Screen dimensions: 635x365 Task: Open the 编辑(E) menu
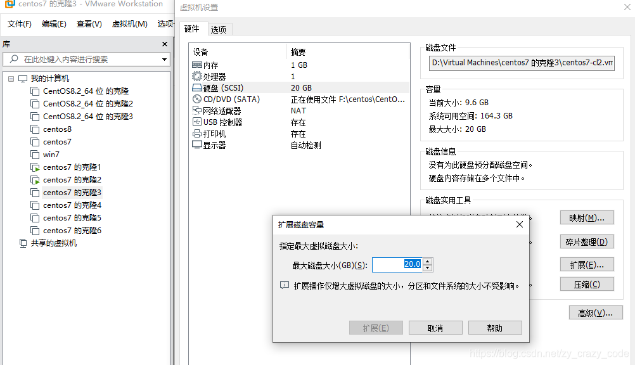point(54,24)
